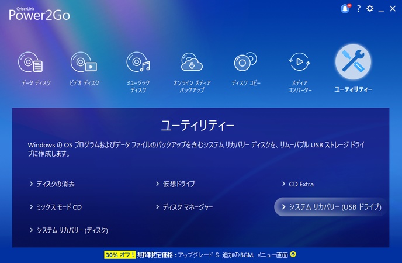Image resolution: width=402 pixels, height=263 pixels.
Task: Click the yellow upgrade arrow icon
Action: click(x=293, y=254)
